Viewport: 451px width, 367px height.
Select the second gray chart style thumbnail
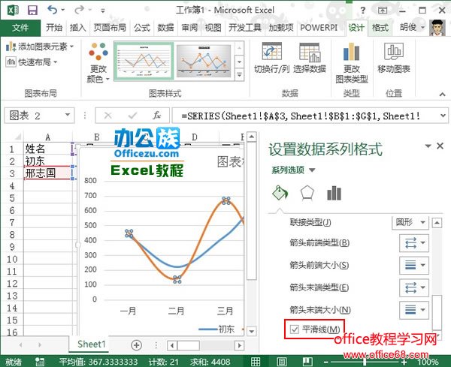pyautogui.click(x=204, y=61)
